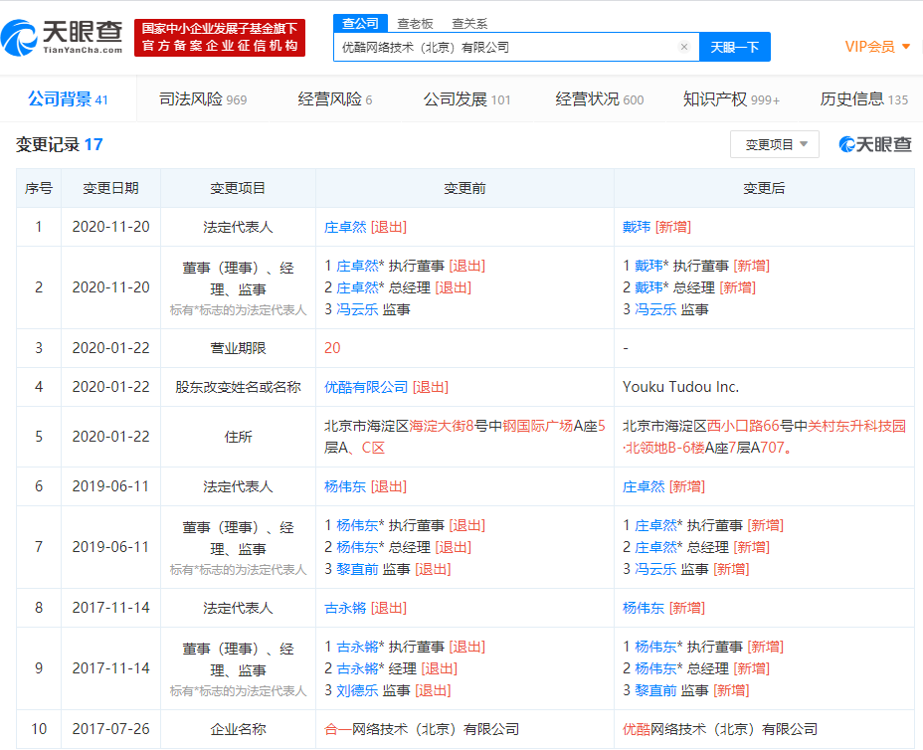This screenshot has height=750, width=923.
Task: Open 优酷有限公司 shareholder link
Action: (366, 387)
